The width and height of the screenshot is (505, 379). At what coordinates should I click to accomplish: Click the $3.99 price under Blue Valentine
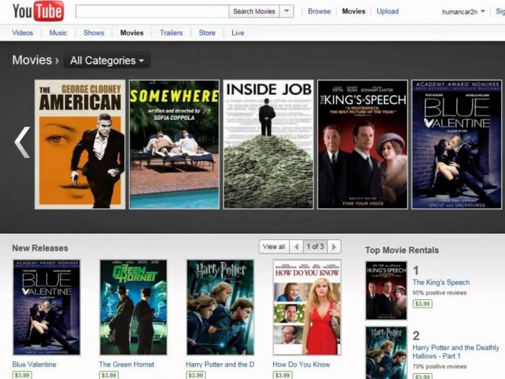pyautogui.click(x=22, y=375)
